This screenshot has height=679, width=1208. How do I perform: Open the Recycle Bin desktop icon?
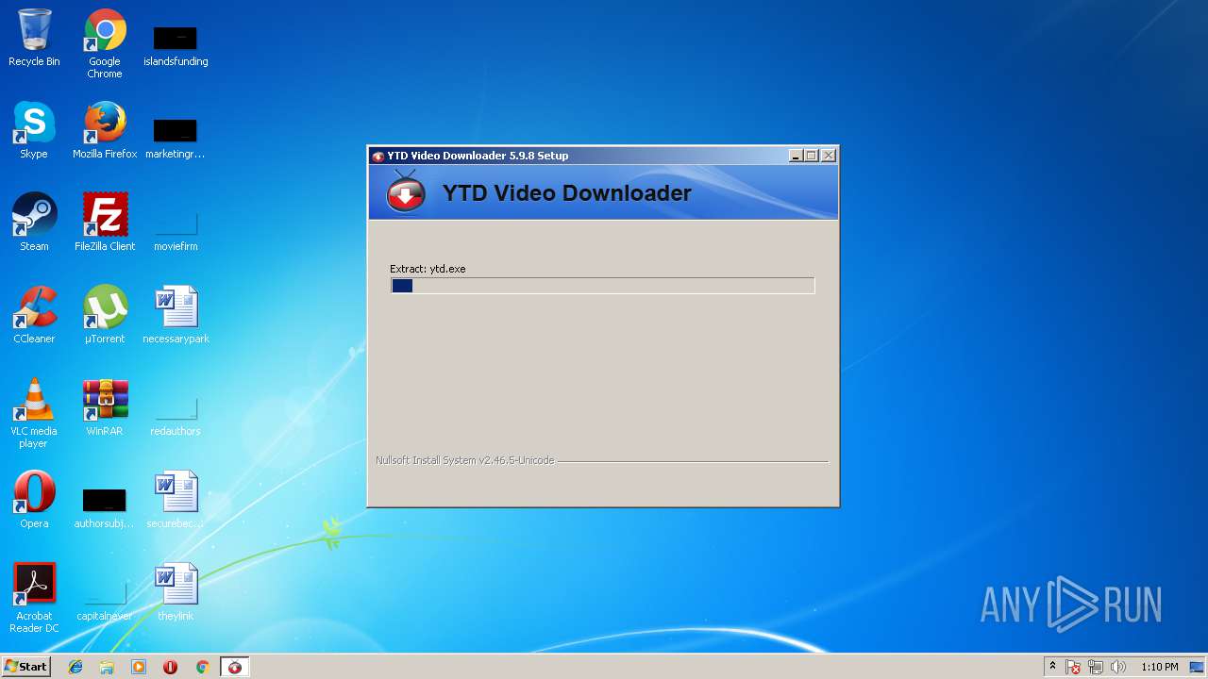tap(34, 38)
